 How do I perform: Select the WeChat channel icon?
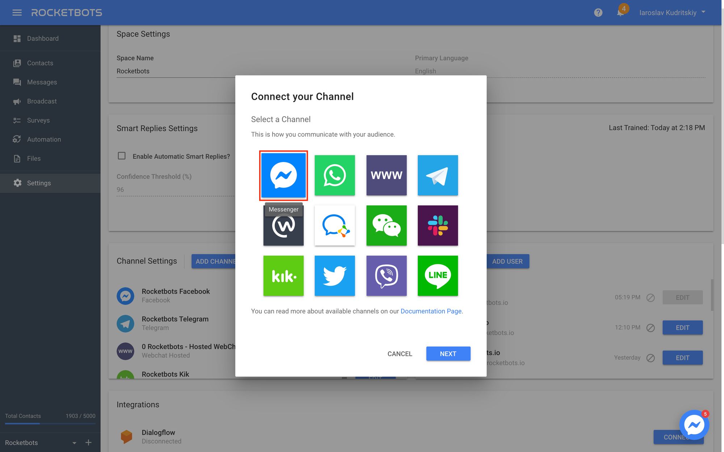386,225
